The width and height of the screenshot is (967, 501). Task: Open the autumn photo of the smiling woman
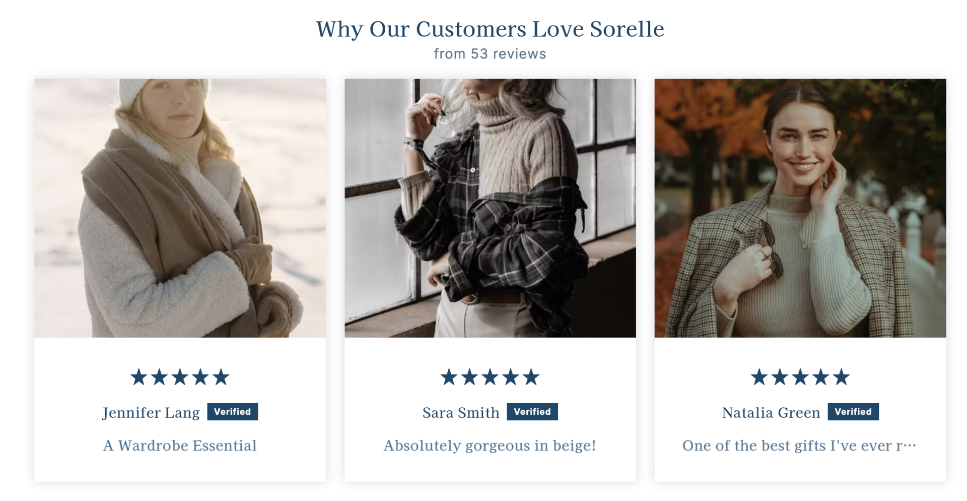tap(800, 208)
